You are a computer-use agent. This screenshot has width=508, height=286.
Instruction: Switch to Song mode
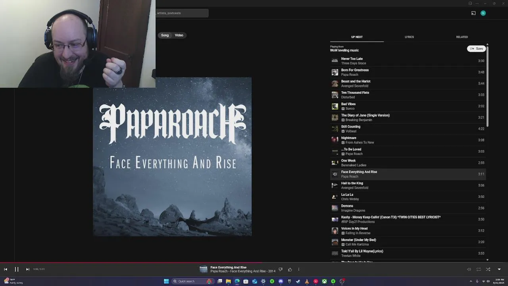165,35
